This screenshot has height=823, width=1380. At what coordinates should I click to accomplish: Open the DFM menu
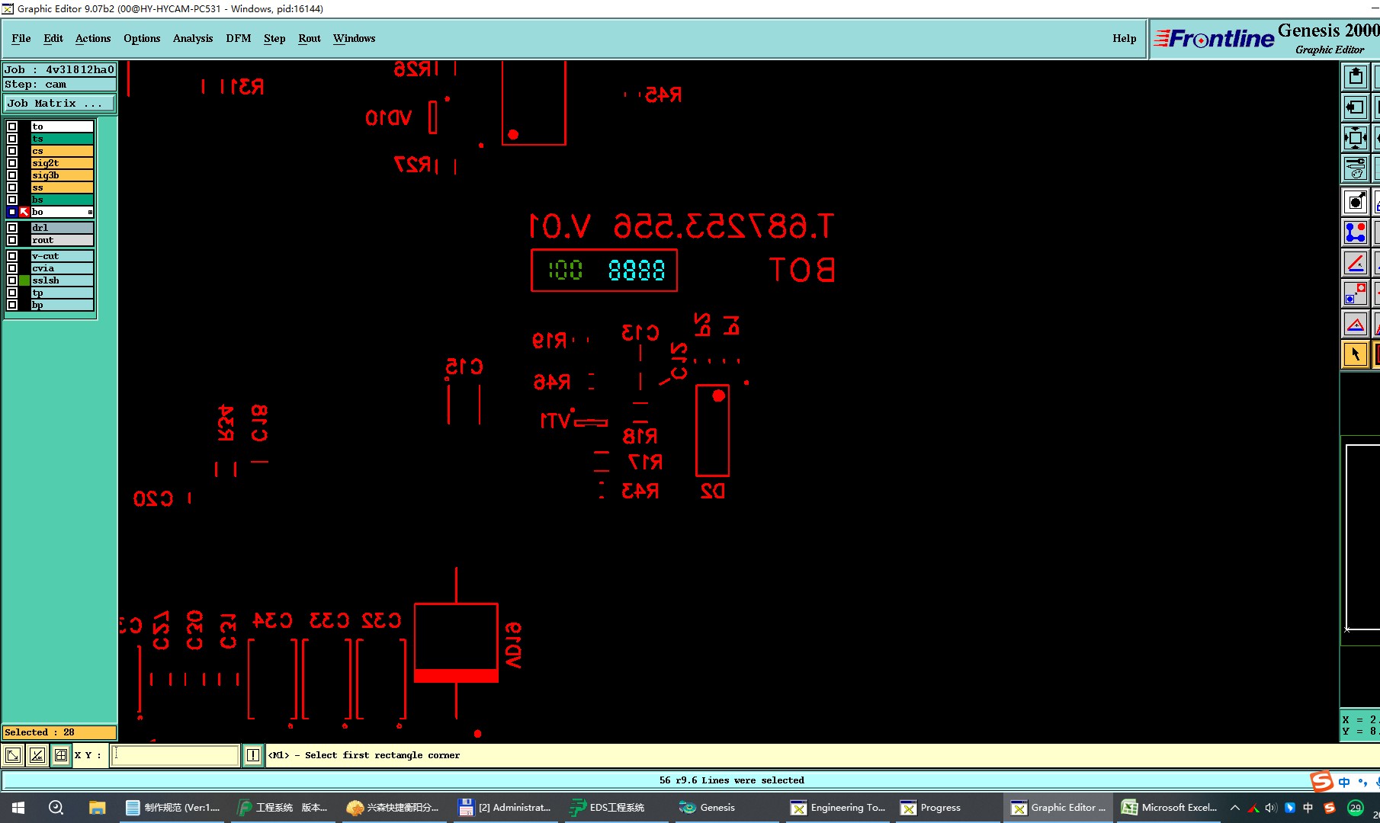[x=239, y=38]
